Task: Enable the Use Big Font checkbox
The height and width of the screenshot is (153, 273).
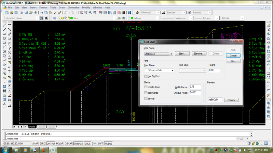Action: [145, 76]
